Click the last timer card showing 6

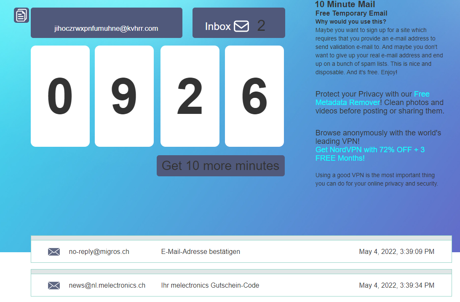click(254, 96)
